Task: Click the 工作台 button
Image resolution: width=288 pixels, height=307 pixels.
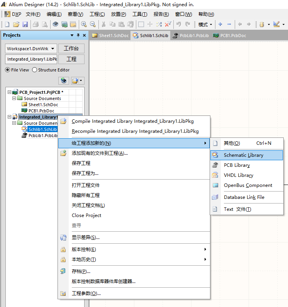Action: (71, 48)
